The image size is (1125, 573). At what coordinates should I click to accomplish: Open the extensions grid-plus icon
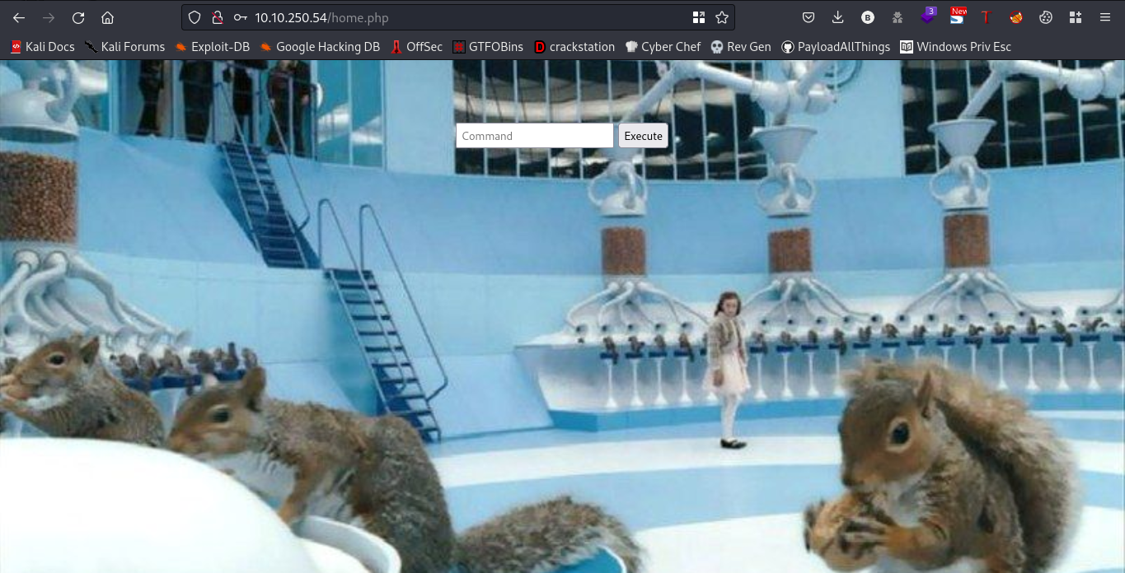coord(1076,17)
